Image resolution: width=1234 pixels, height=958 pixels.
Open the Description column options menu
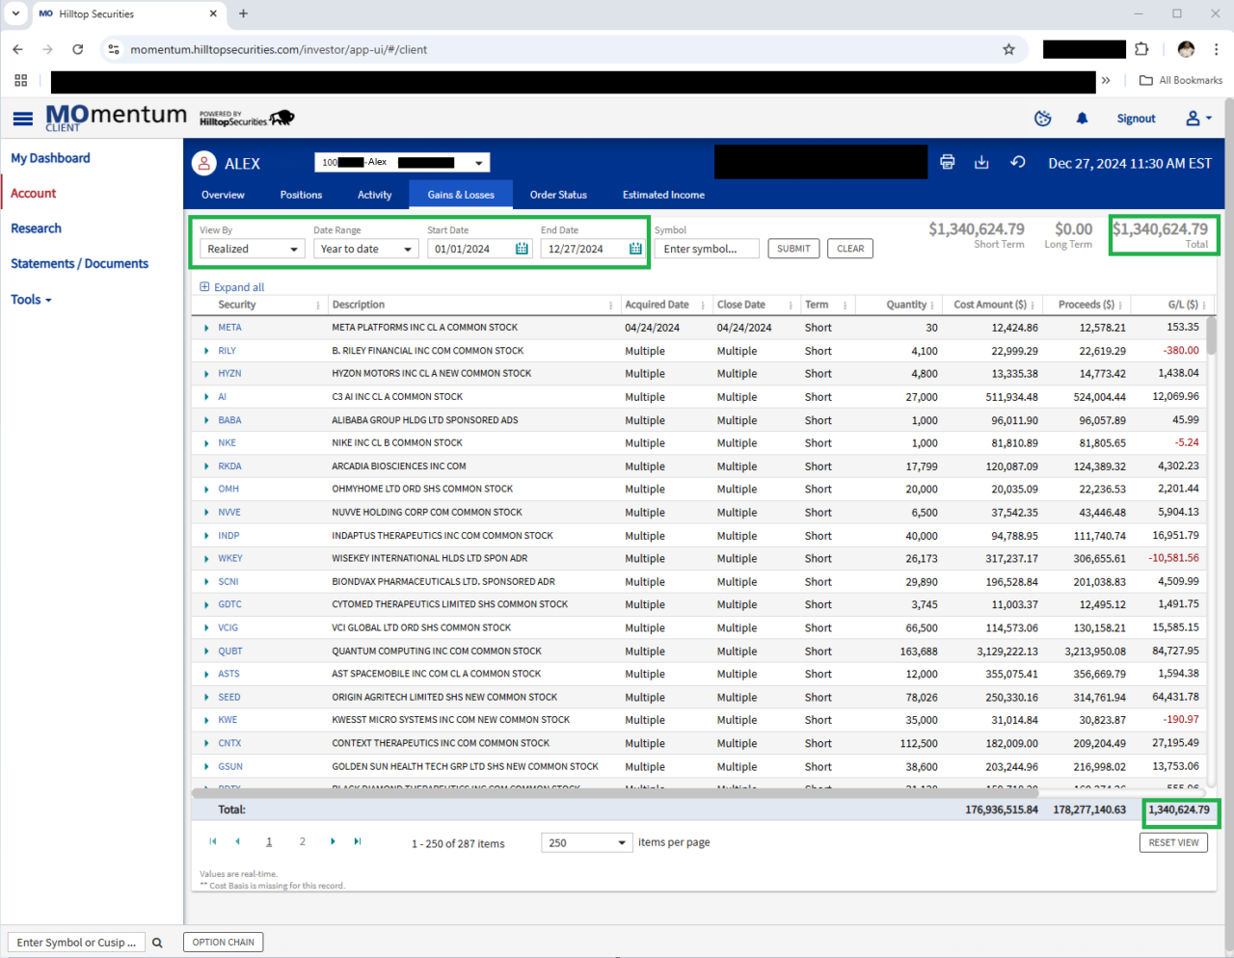pyautogui.click(x=611, y=306)
